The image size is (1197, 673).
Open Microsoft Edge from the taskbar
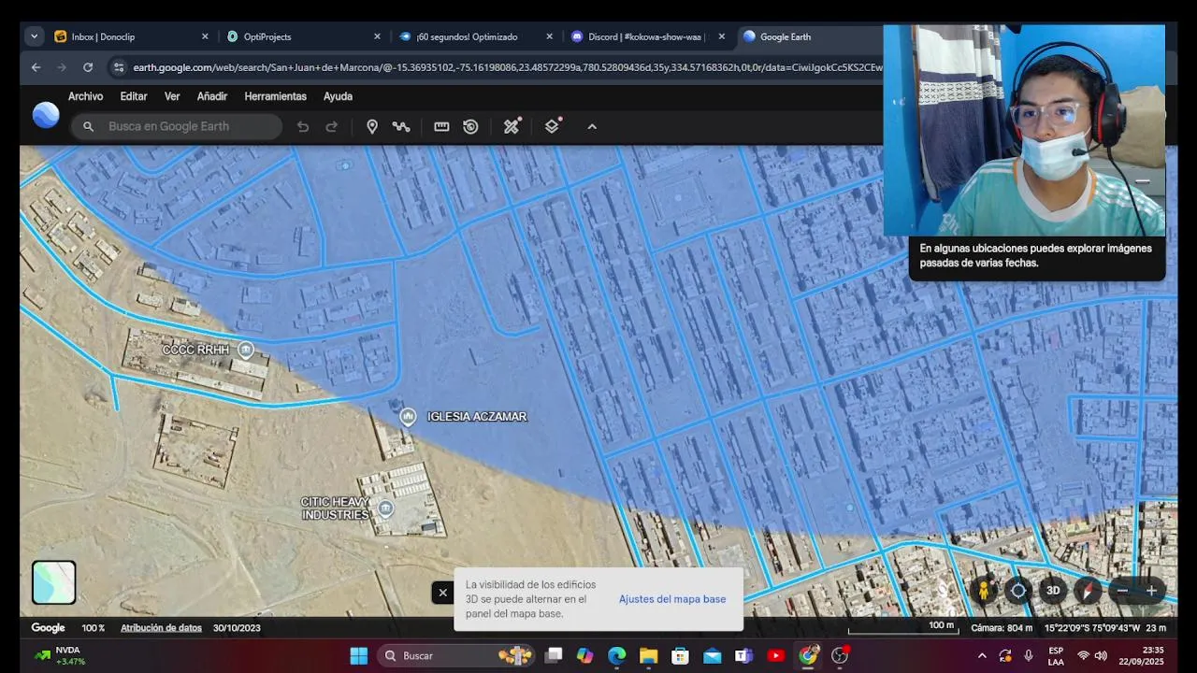point(616,656)
